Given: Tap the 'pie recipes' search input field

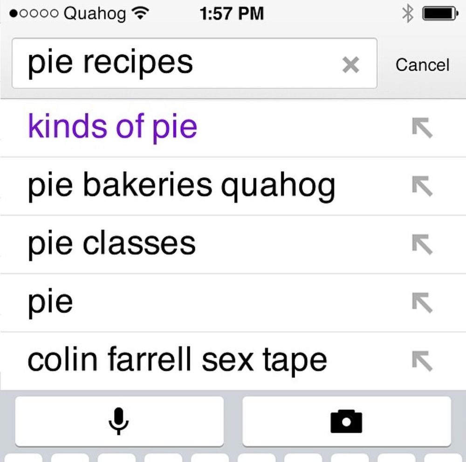Looking at the screenshot, I should click(x=194, y=63).
